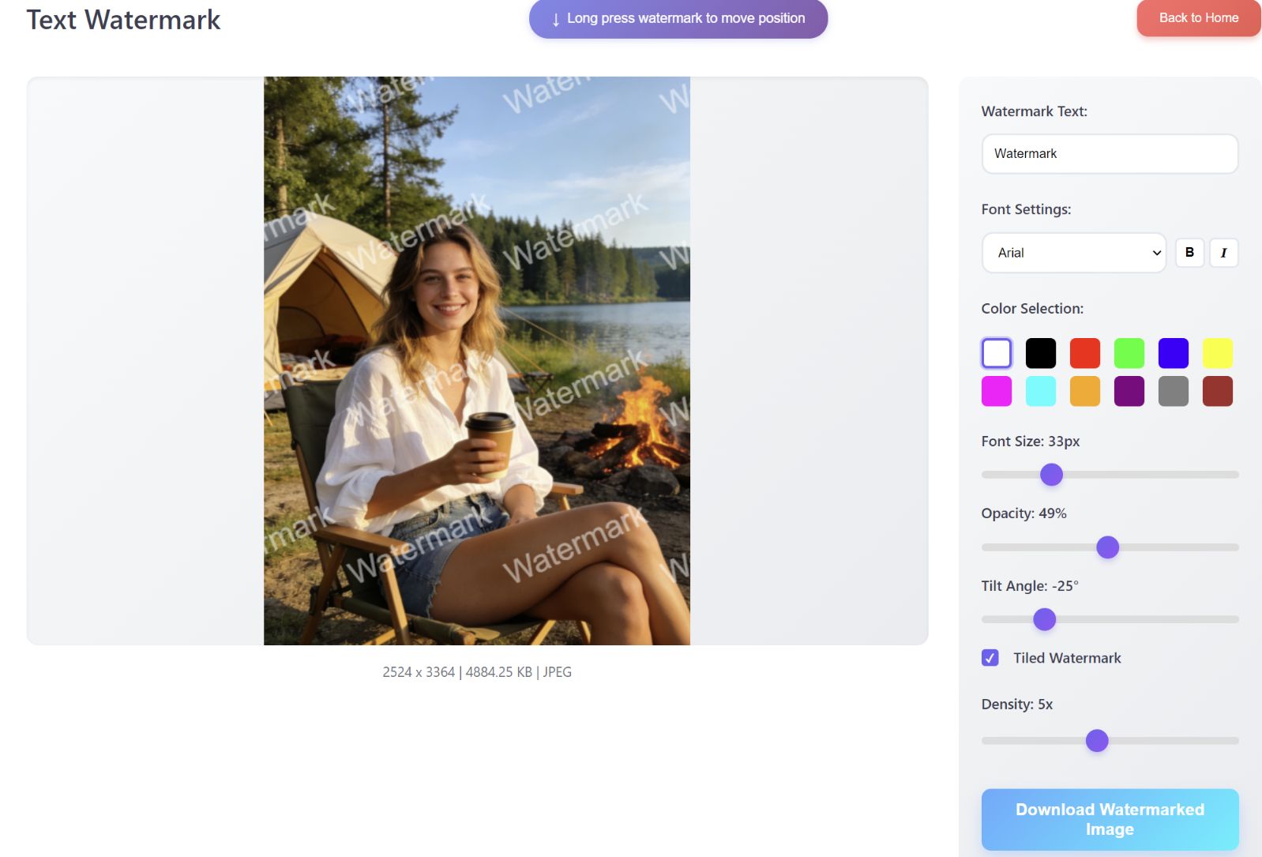The height and width of the screenshot is (857, 1262).
Task: Click the Color Selection: heading
Action: 1032,309
